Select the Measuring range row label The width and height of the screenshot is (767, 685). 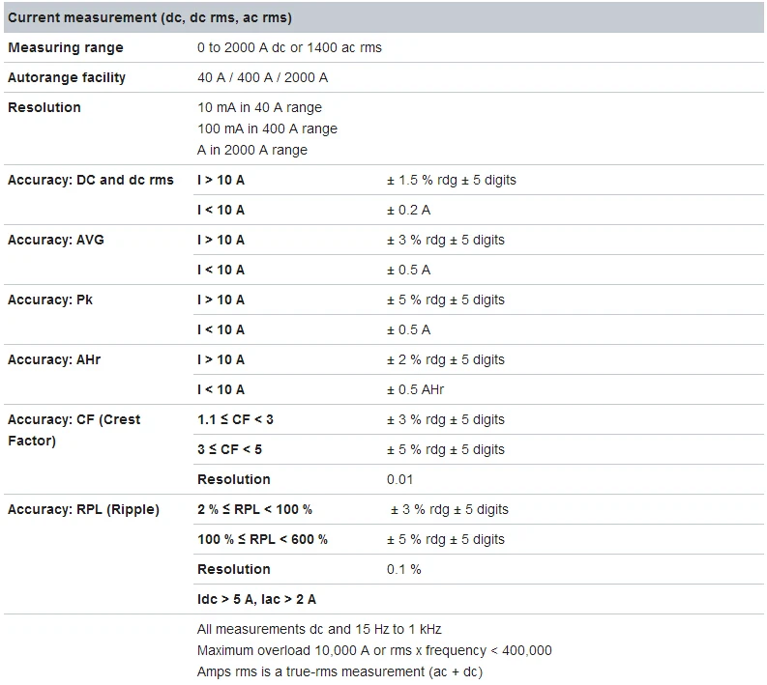(x=66, y=48)
